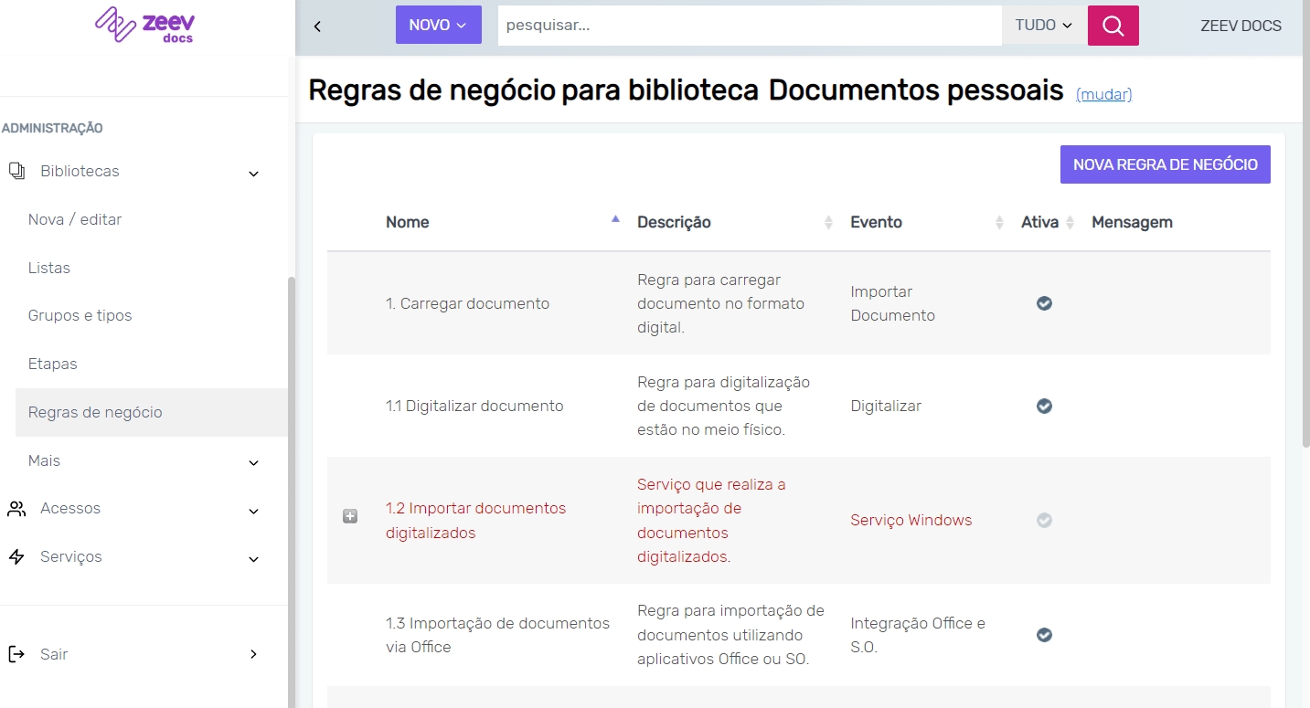Click the Zeev docs logo
The height and width of the screenshot is (708, 1310).
click(144, 25)
